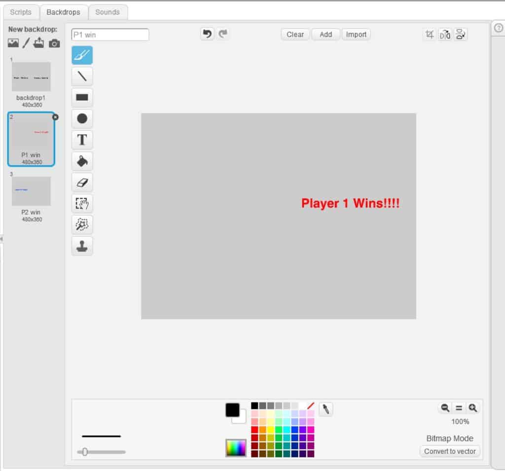Image resolution: width=505 pixels, height=471 pixels.
Task: Reset canvas zoom to actual size
Action: tap(459, 408)
